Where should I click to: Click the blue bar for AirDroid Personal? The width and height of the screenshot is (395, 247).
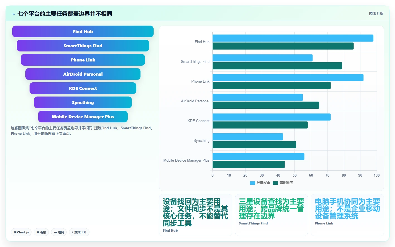[258, 97]
